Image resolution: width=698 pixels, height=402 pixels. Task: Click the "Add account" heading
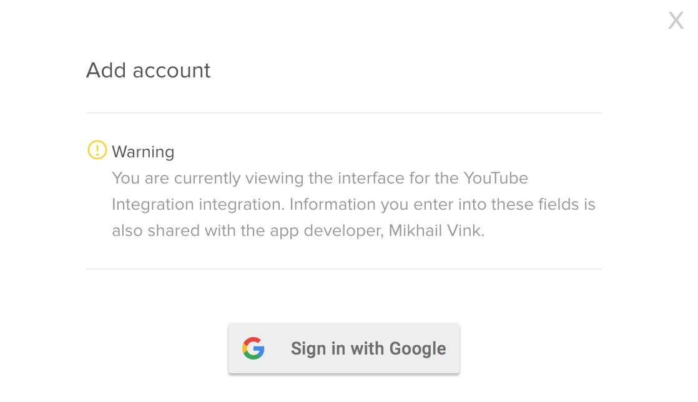pyautogui.click(x=148, y=71)
